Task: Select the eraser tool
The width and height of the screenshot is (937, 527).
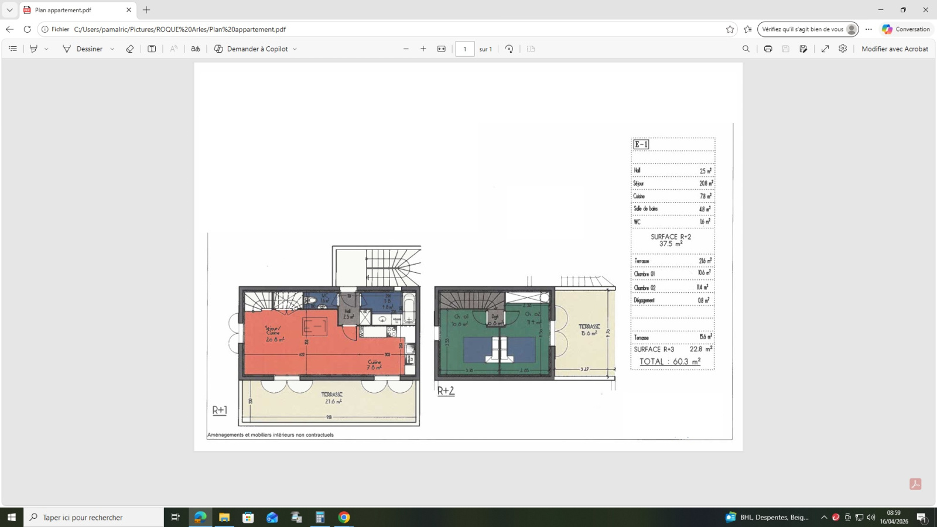Action: pos(130,49)
